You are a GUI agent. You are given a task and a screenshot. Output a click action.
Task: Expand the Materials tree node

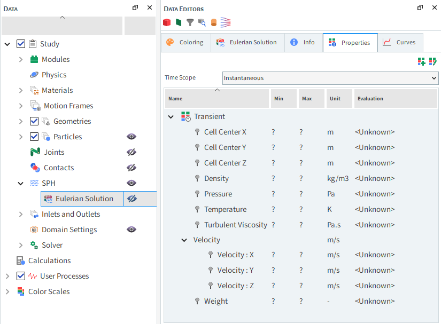tap(21, 90)
